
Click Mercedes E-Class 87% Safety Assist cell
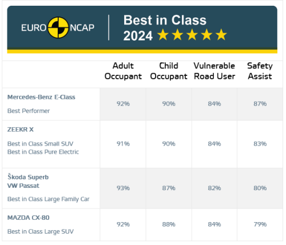[x=260, y=104]
